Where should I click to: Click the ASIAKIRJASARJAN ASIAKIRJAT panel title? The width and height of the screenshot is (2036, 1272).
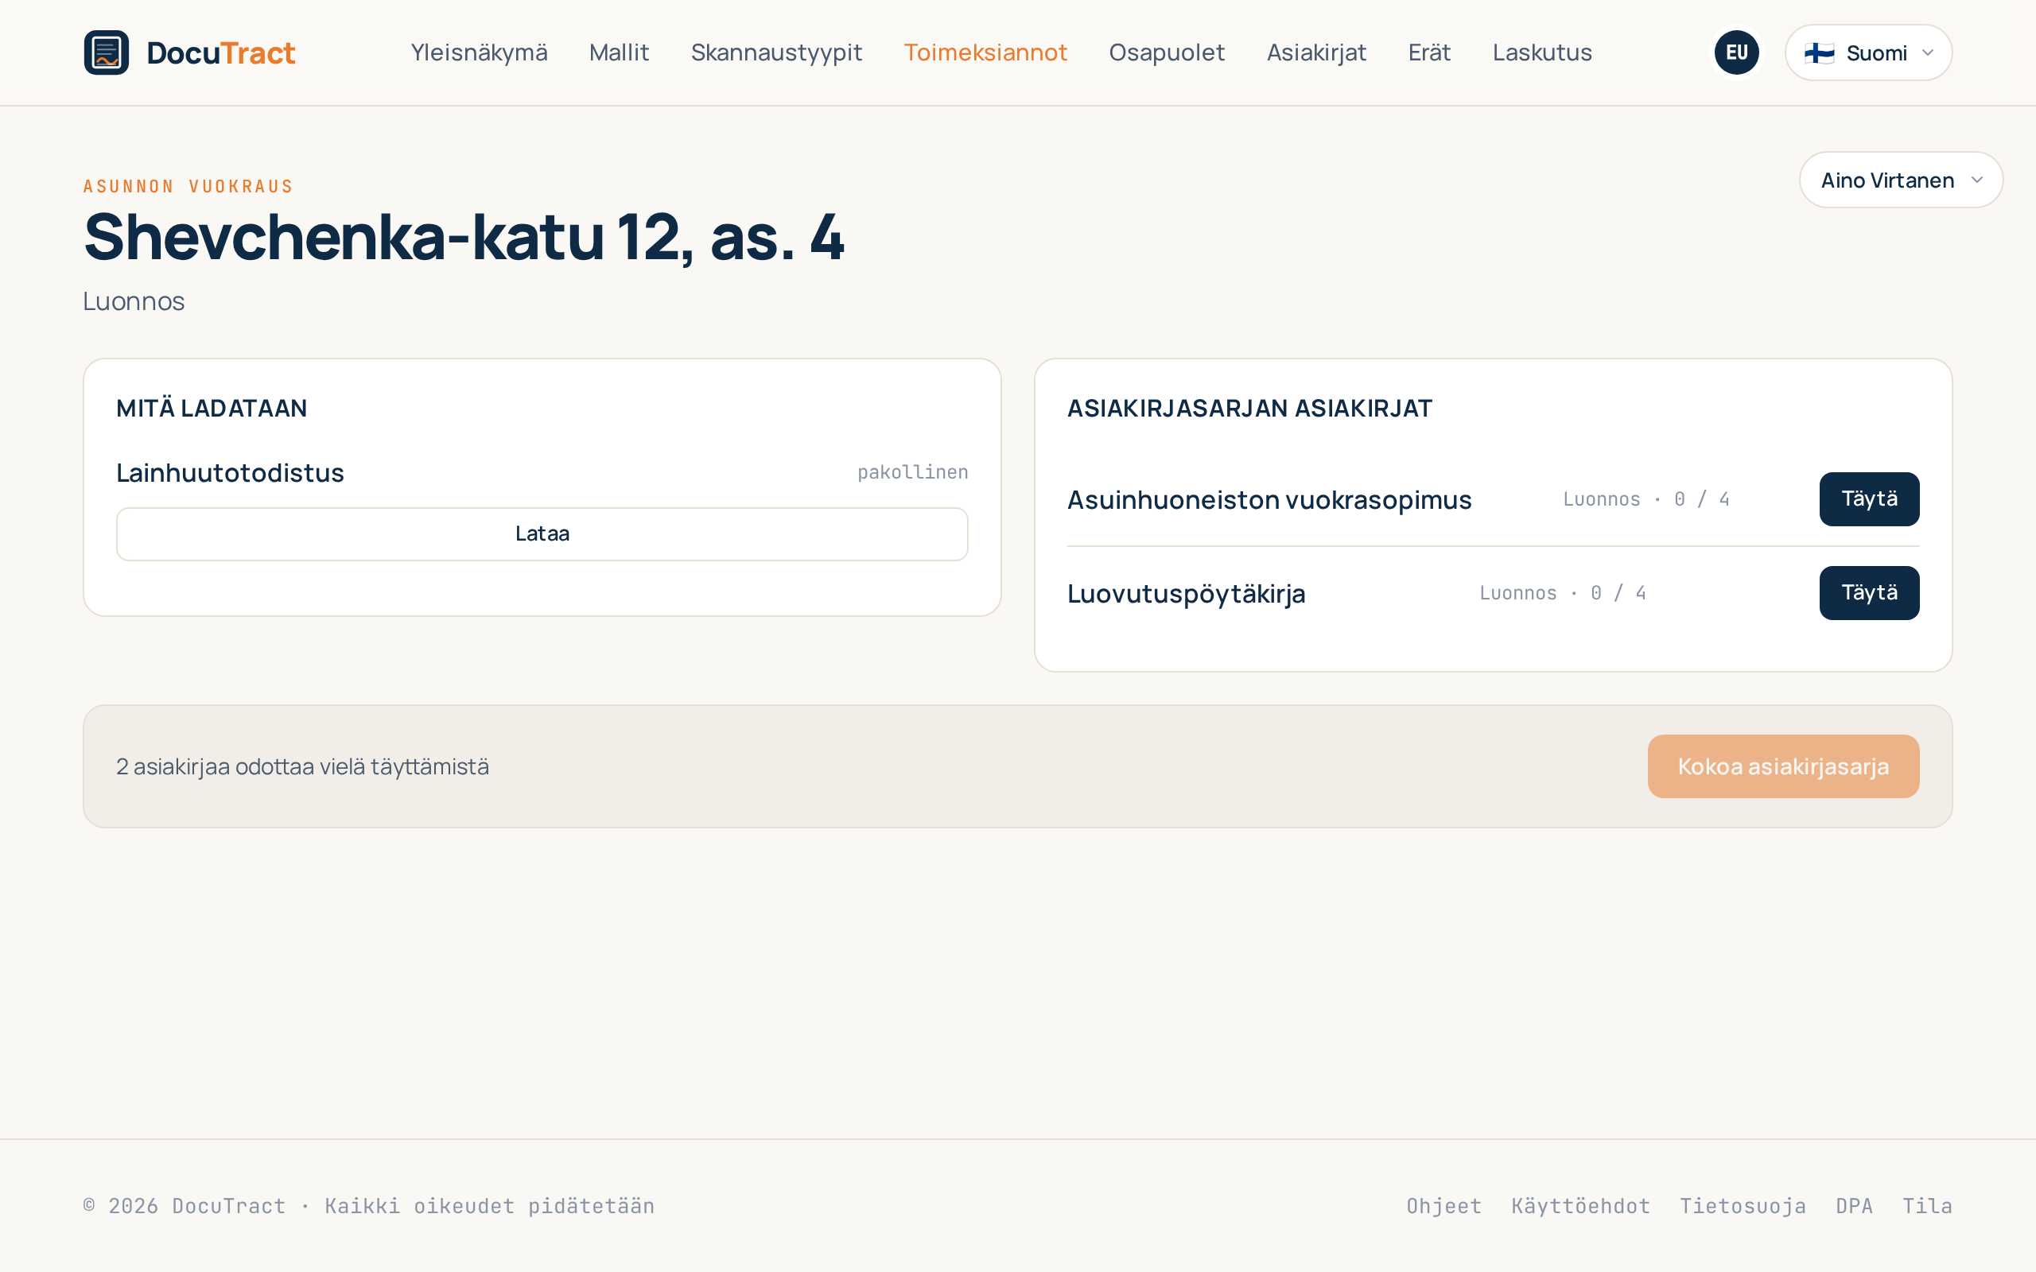point(1249,408)
